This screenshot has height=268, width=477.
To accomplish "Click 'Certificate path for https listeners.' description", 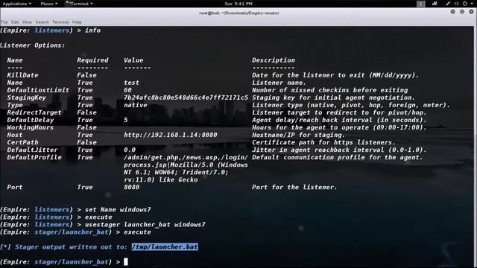I will [323, 142].
